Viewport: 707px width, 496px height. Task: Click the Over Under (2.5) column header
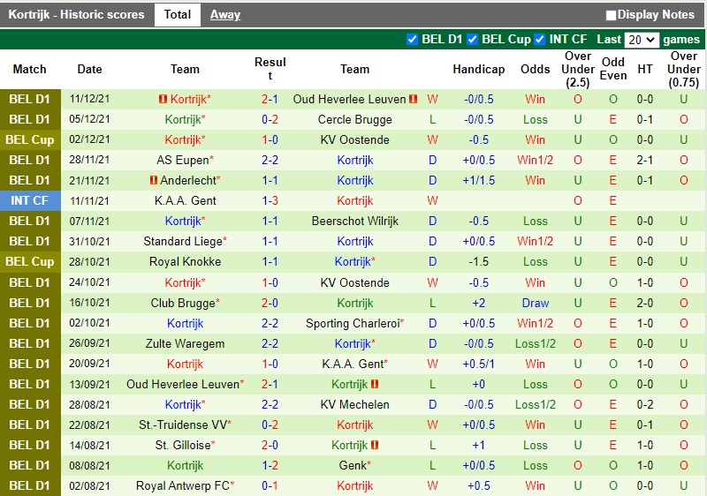(578, 70)
